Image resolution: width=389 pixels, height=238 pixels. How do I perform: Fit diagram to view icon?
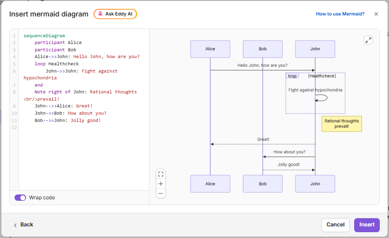tap(161, 174)
